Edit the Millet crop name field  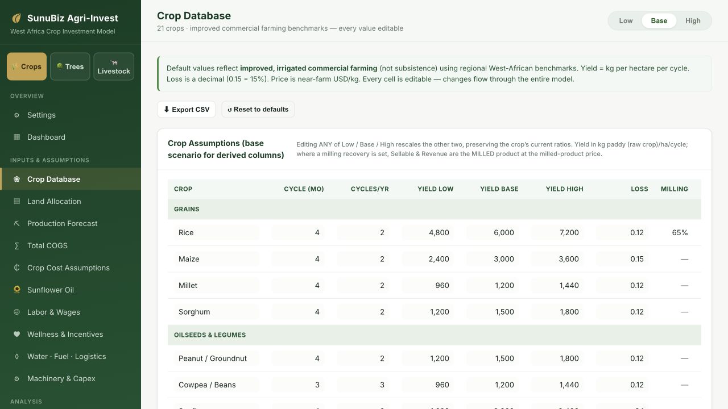[x=216, y=286]
